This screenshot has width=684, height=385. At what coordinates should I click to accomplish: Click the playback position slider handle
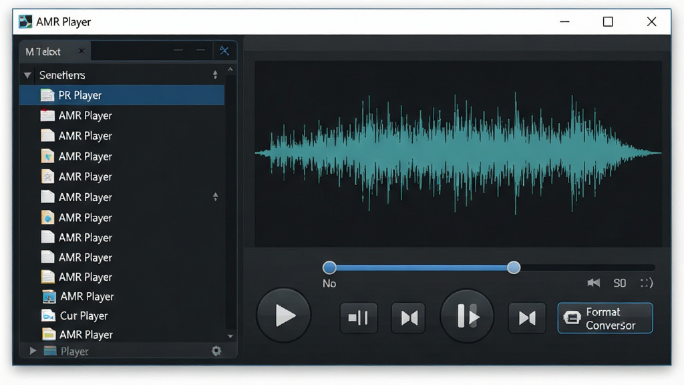tap(514, 267)
